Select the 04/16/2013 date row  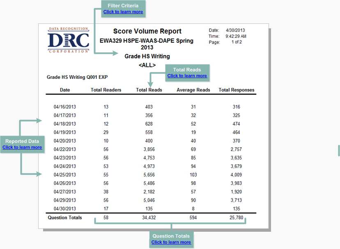65,107
